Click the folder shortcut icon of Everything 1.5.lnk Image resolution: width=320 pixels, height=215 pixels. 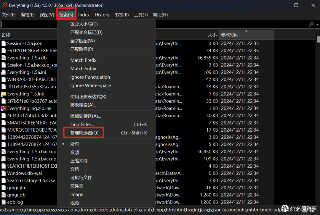pyautogui.click(x=4, y=94)
